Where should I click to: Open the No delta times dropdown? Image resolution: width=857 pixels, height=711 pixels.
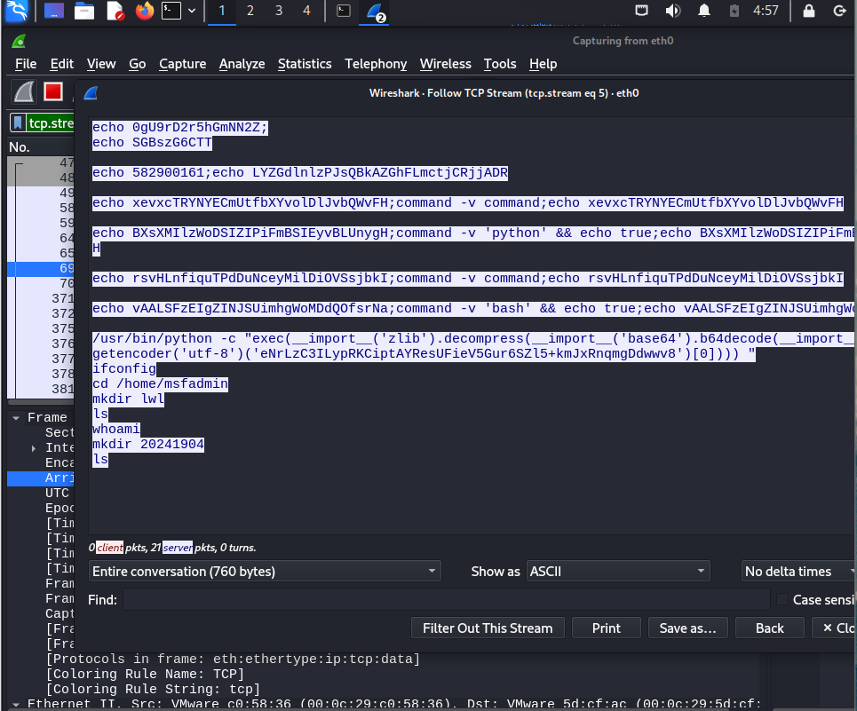[x=798, y=572]
